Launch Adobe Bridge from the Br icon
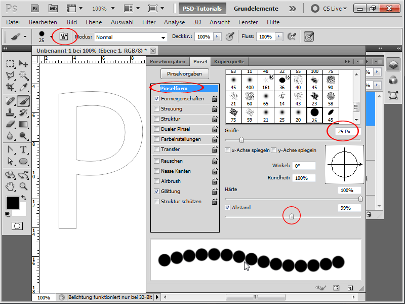 (x=35, y=9)
